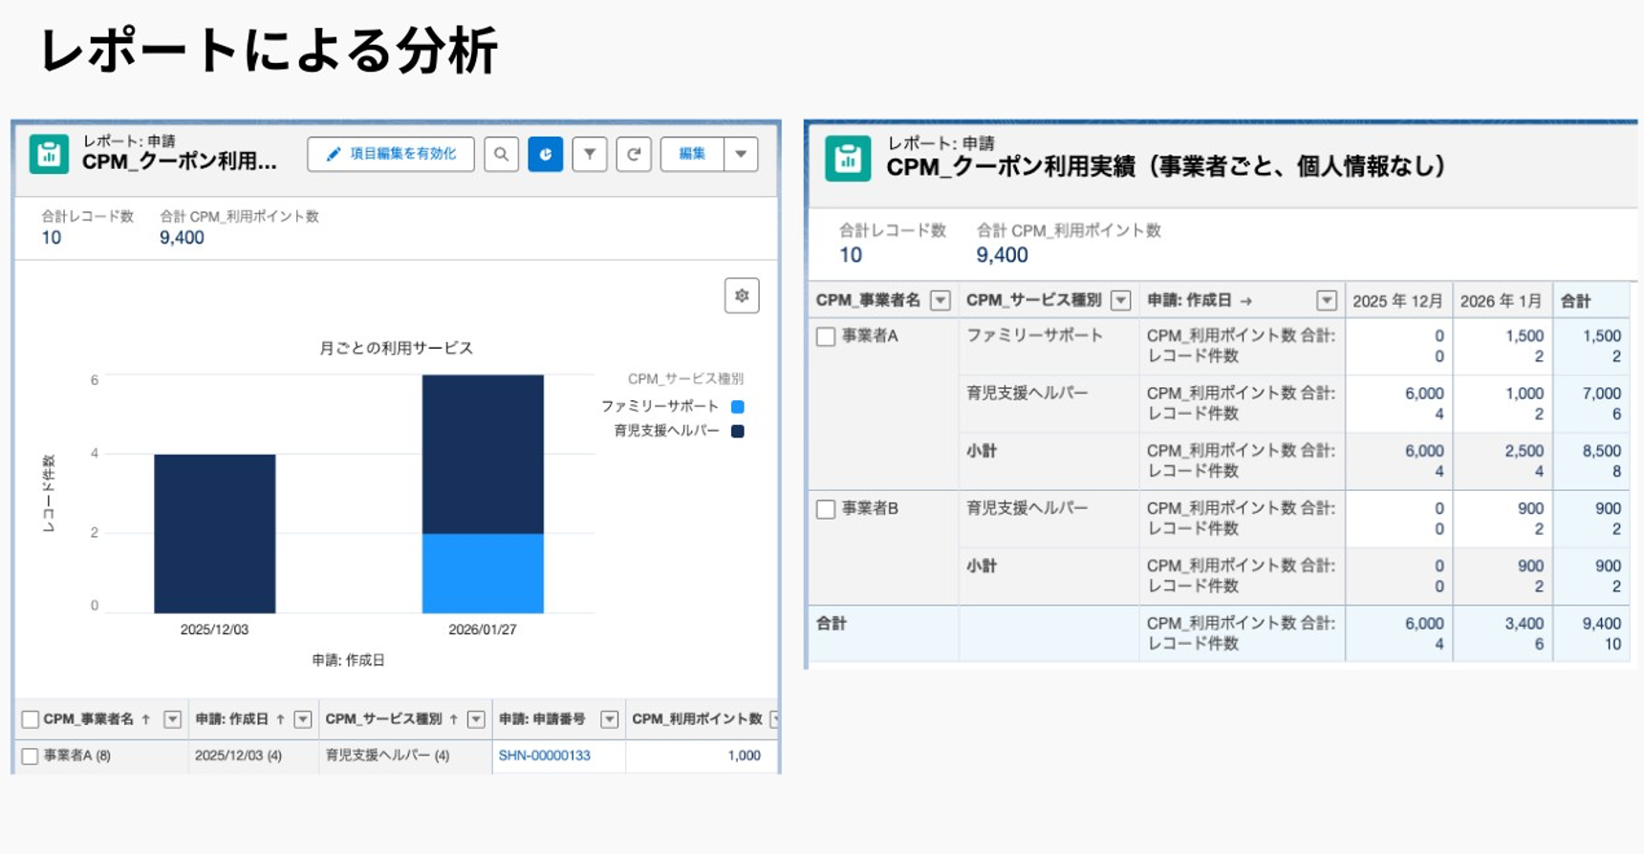
Task: Click the light blue bar segment for 2026/01/27
Action: click(483, 573)
